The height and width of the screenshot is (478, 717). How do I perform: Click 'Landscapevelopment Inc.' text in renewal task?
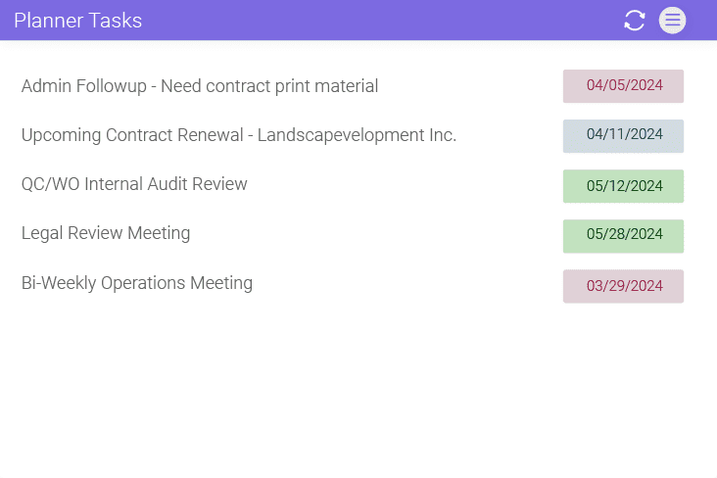pos(357,135)
